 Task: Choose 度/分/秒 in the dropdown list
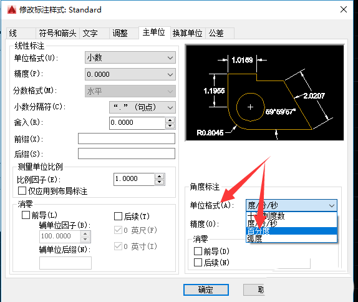[x=291, y=223]
